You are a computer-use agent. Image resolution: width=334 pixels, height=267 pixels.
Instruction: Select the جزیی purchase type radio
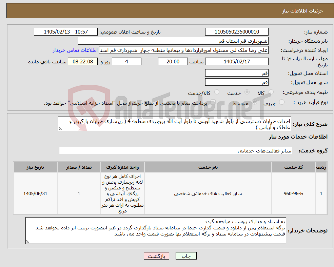coord(281,102)
